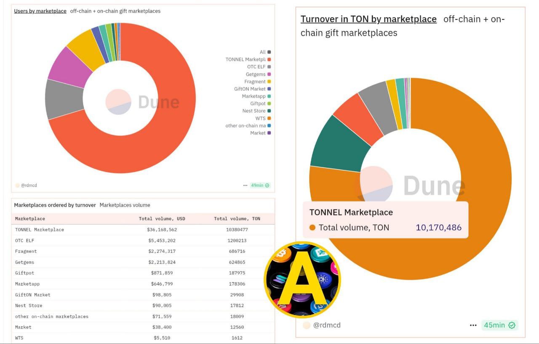Click the Fragment table row name
Image resolution: width=539 pixels, height=344 pixels.
pyautogui.click(x=26, y=251)
